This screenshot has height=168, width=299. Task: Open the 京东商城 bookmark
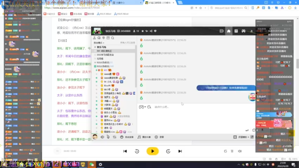[76, 14]
